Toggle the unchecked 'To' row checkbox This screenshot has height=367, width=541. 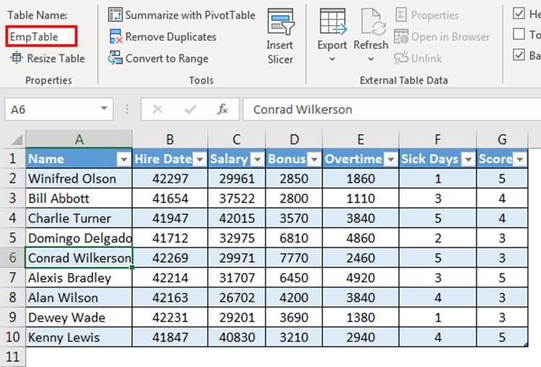click(519, 34)
